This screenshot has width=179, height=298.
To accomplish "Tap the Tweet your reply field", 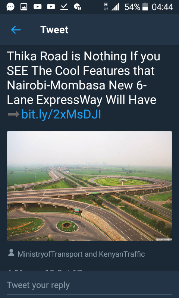I will tap(89, 285).
